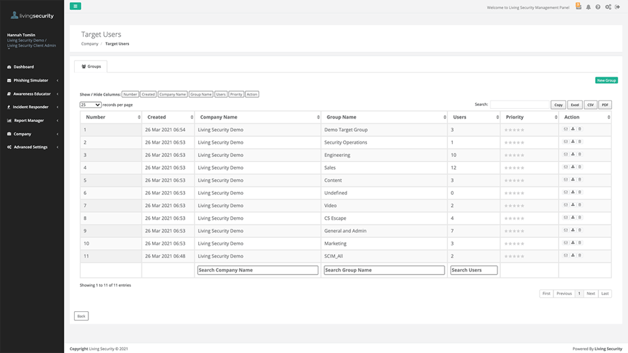
Task: Toggle the Group Name column visibility
Action: [x=201, y=94]
